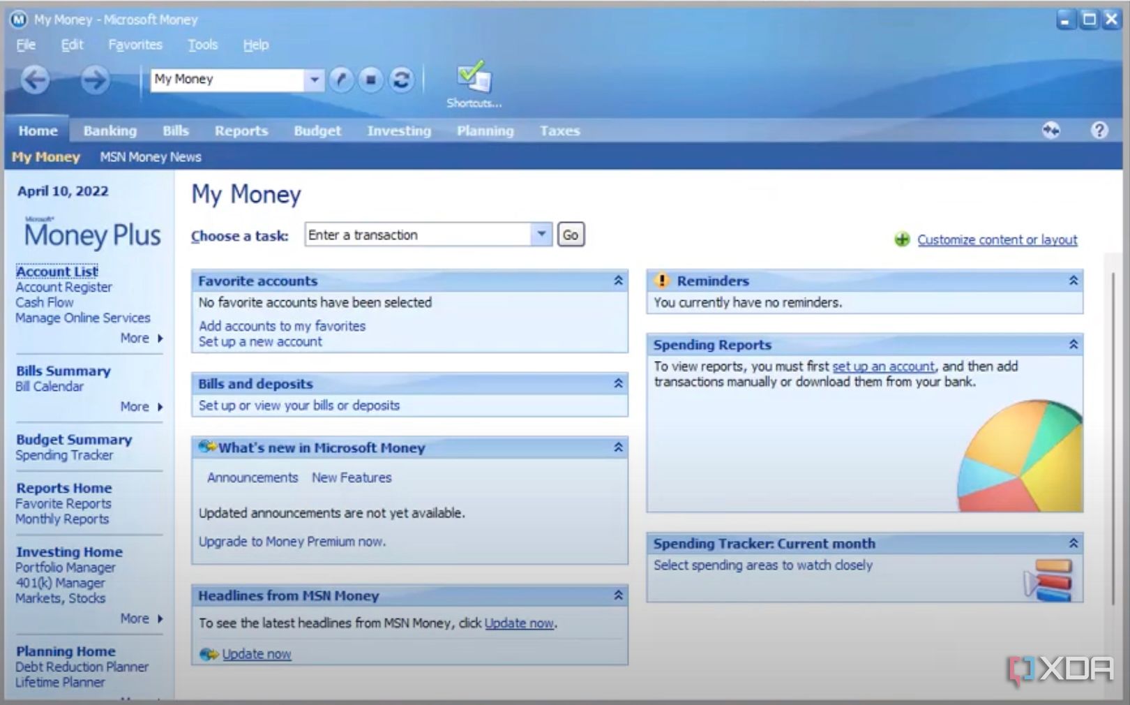The width and height of the screenshot is (1130, 705).
Task: Open the File menu
Action: coord(26,45)
